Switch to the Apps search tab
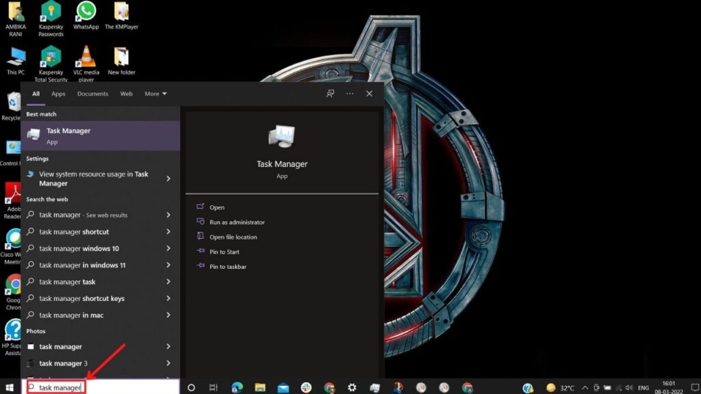Viewport: 701px width, 394px height. pyautogui.click(x=58, y=94)
